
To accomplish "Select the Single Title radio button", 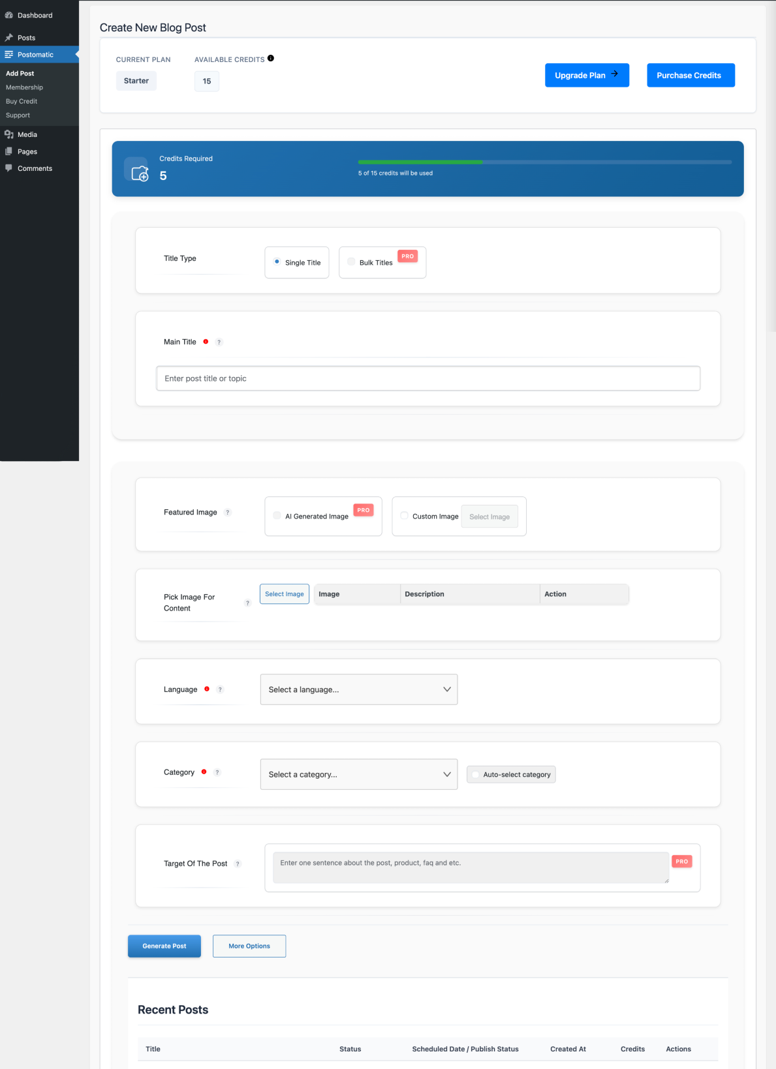I will (277, 262).
